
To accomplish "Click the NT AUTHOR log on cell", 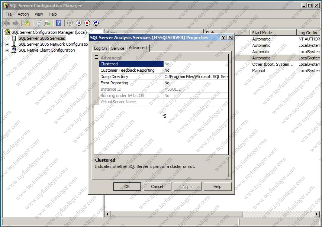I will (x=309, y=39).
